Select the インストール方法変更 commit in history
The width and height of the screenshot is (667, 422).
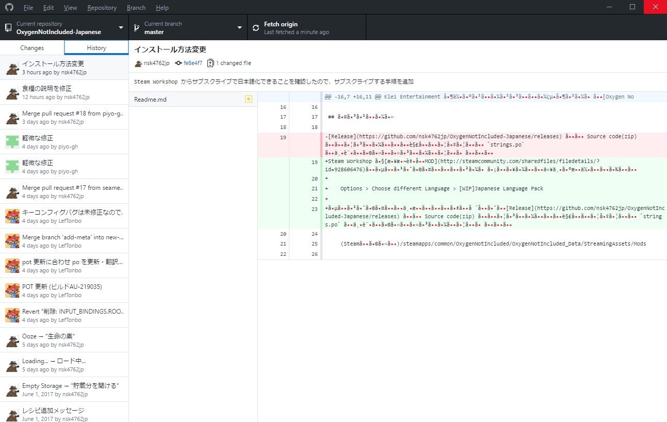click(64, 68)
